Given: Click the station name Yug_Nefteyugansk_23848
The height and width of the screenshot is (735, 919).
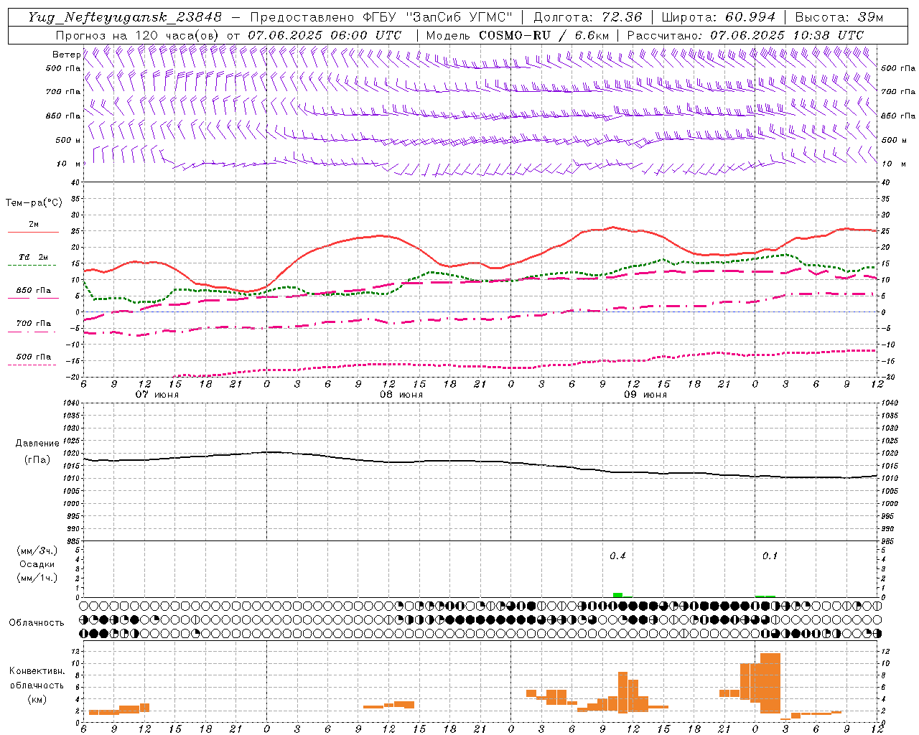Looking at the screenshot, I should (x=125, y=17).
